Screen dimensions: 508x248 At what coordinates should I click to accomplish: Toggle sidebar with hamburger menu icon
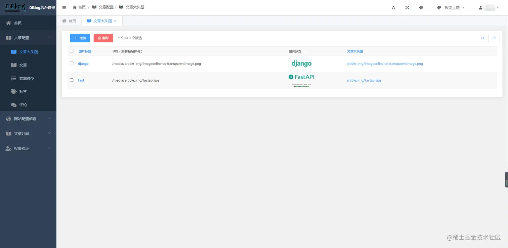64,7
